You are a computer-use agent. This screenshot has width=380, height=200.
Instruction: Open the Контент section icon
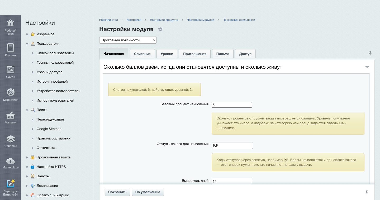[10, 48]
